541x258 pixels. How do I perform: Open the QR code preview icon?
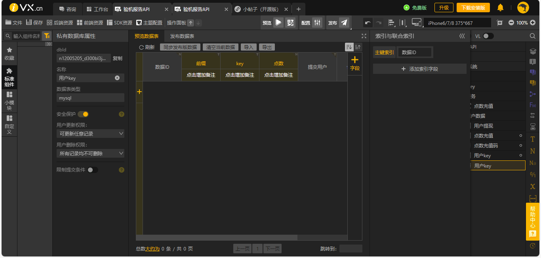290,23
